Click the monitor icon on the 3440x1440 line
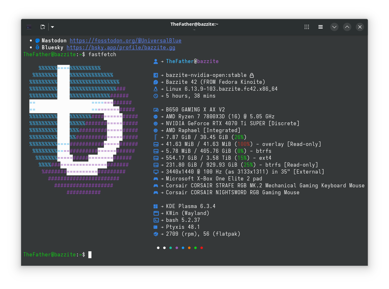389x289 pixels. (x=156, y=172)
